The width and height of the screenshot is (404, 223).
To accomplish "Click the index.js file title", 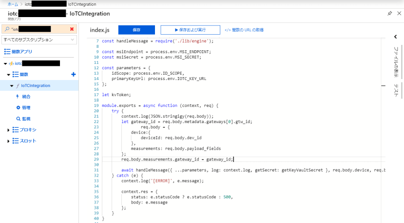I will pyautogui.click(x=99, y=30).
